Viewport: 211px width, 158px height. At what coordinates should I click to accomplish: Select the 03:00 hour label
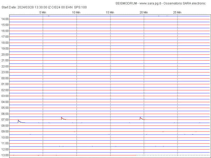tap(5, 96)
